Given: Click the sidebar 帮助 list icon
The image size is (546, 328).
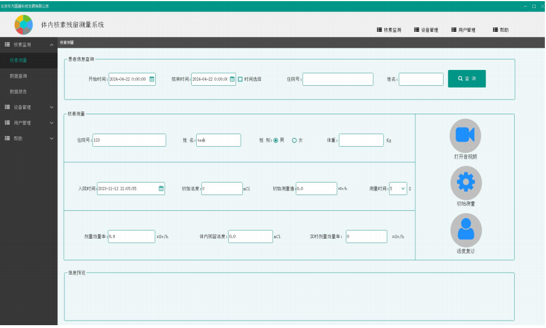Looking at the screenshot, I should tap(7, 138).
